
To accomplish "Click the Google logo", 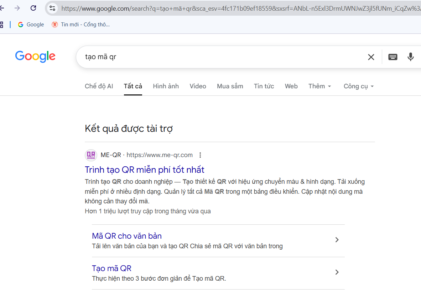I will point(35,56).
